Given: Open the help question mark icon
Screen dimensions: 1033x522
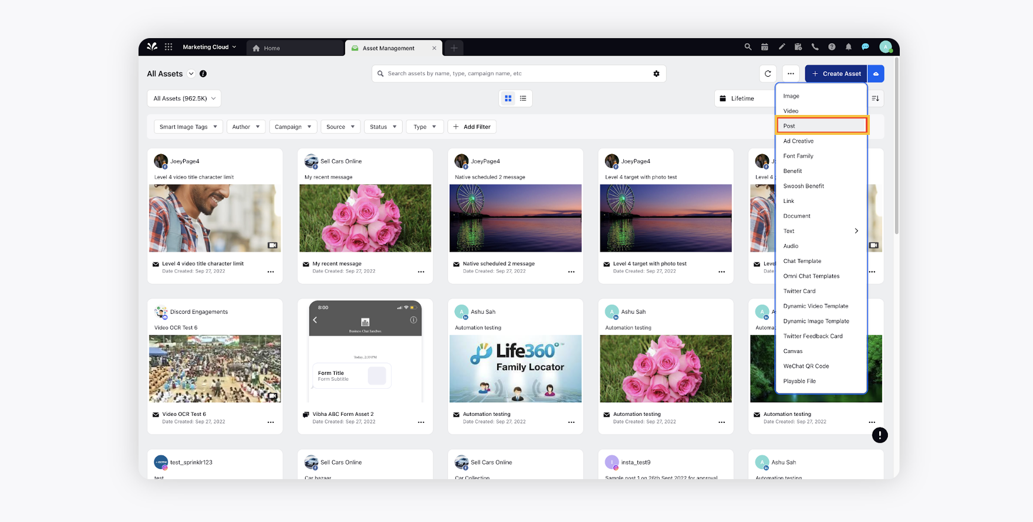Looking at the screenshot, I should click(x=832, y=47).
